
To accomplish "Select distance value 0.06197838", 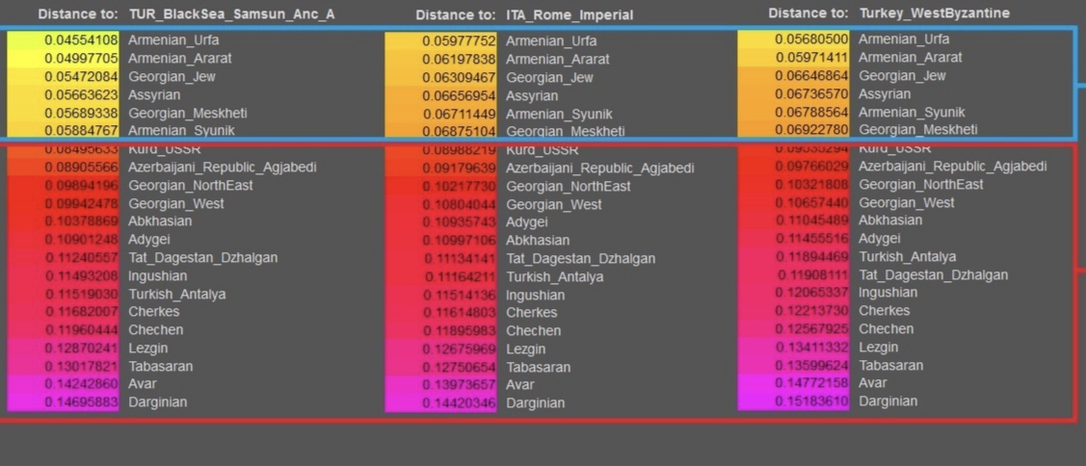I will 460,60.
